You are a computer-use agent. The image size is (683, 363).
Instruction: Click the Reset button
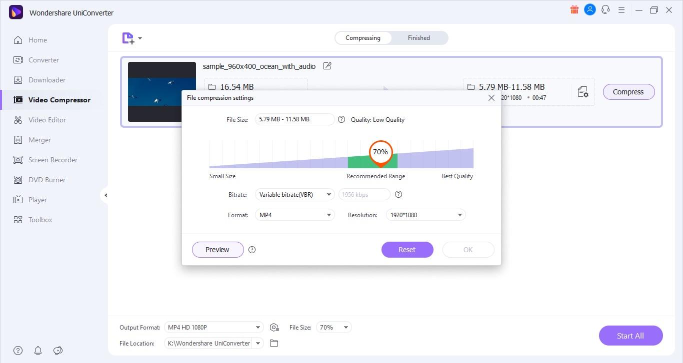pos(407,250)
